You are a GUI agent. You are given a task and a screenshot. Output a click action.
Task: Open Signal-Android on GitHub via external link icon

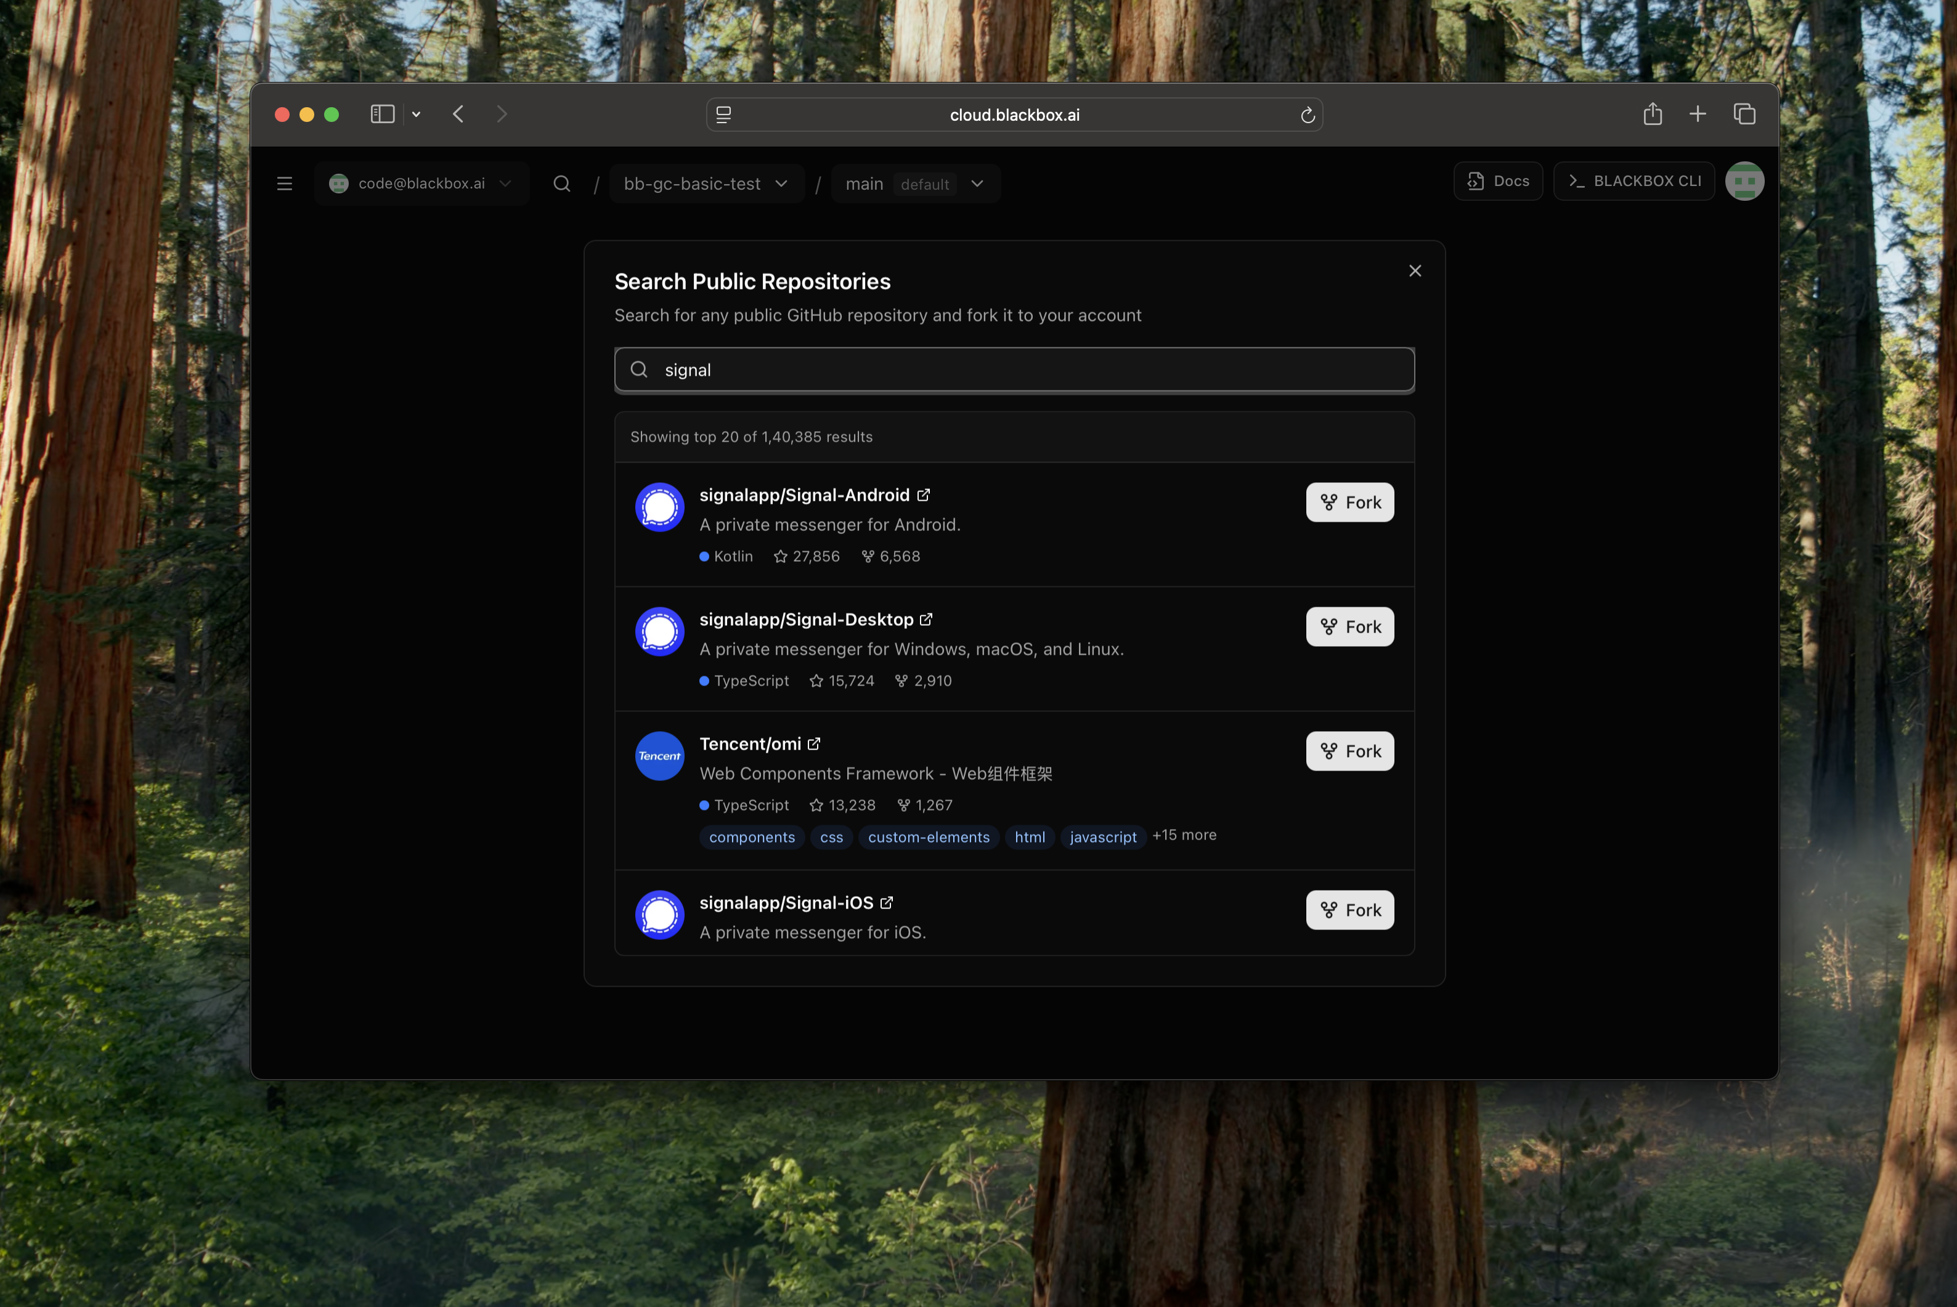point(923,495)
